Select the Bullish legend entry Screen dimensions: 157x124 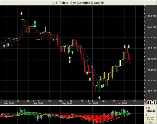pyautogui.click(x=150, y=120)
